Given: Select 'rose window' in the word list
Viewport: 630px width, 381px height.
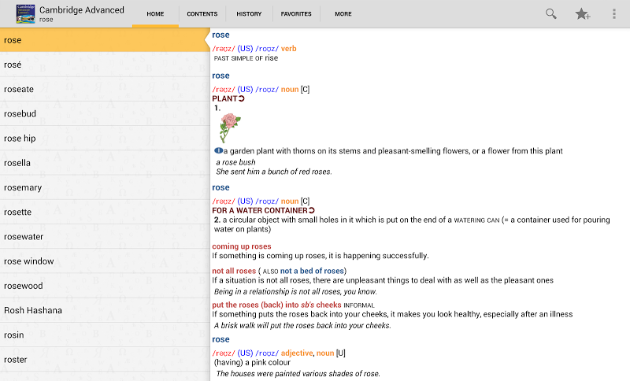Looking at the screenshot, I should point(105,261).
